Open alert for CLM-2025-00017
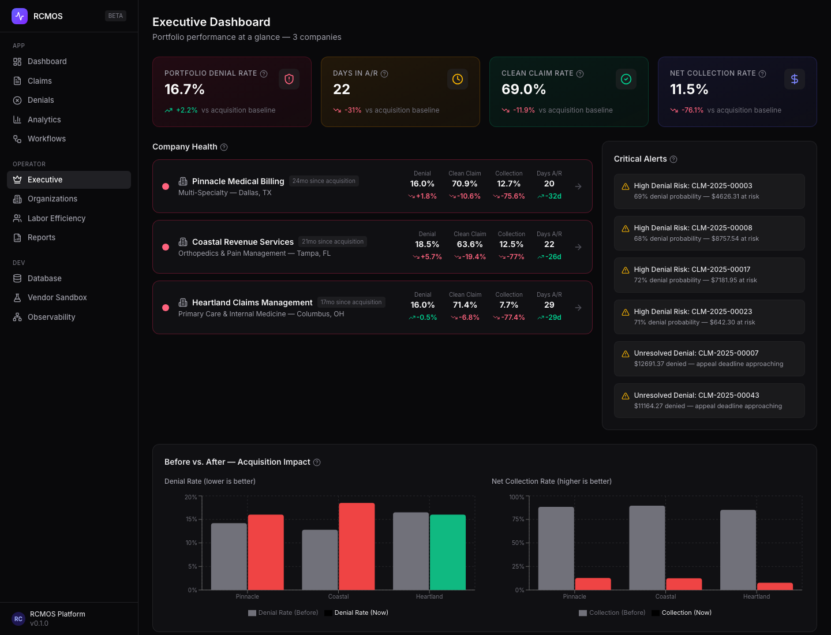The height and width of the screenshot is (635, 831). 709,275
